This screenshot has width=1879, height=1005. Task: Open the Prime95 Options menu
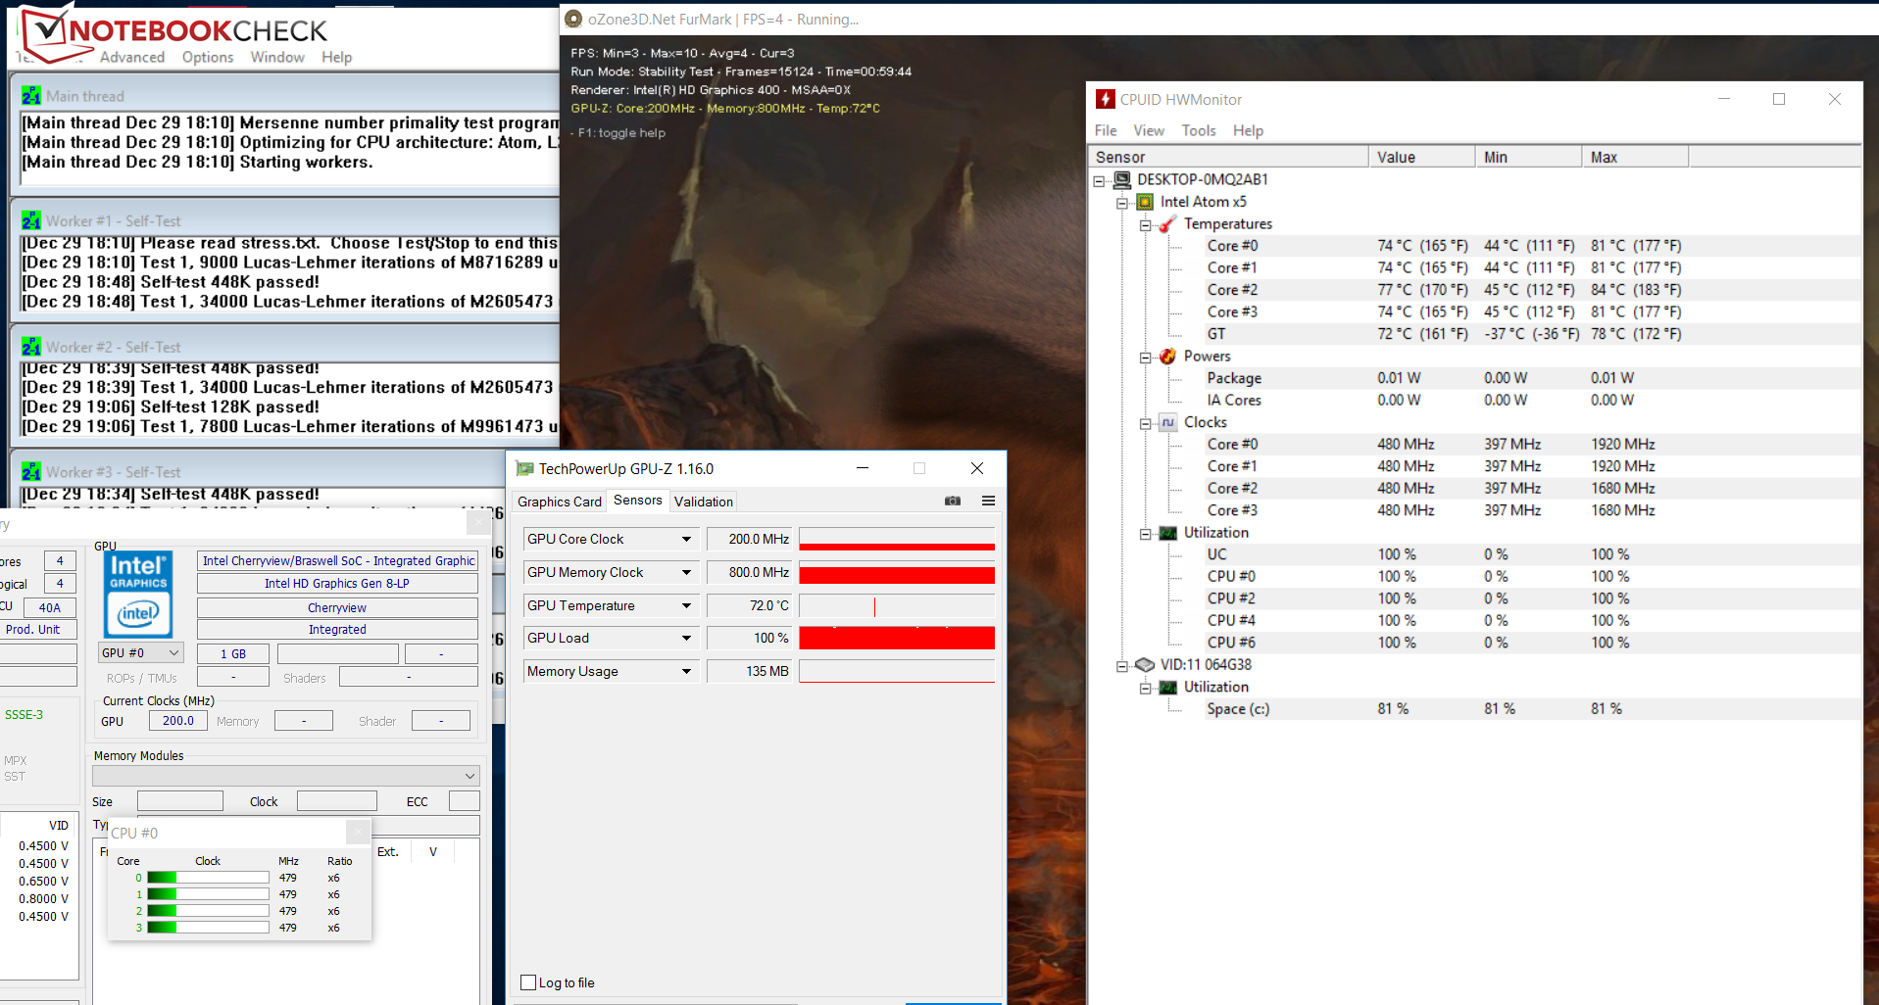(x=208, y=57)
